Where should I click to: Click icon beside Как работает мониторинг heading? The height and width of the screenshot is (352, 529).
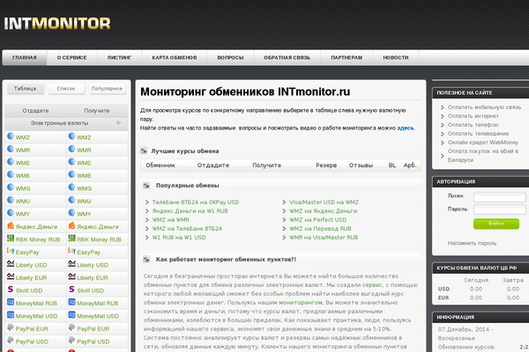tap(146, 260)
